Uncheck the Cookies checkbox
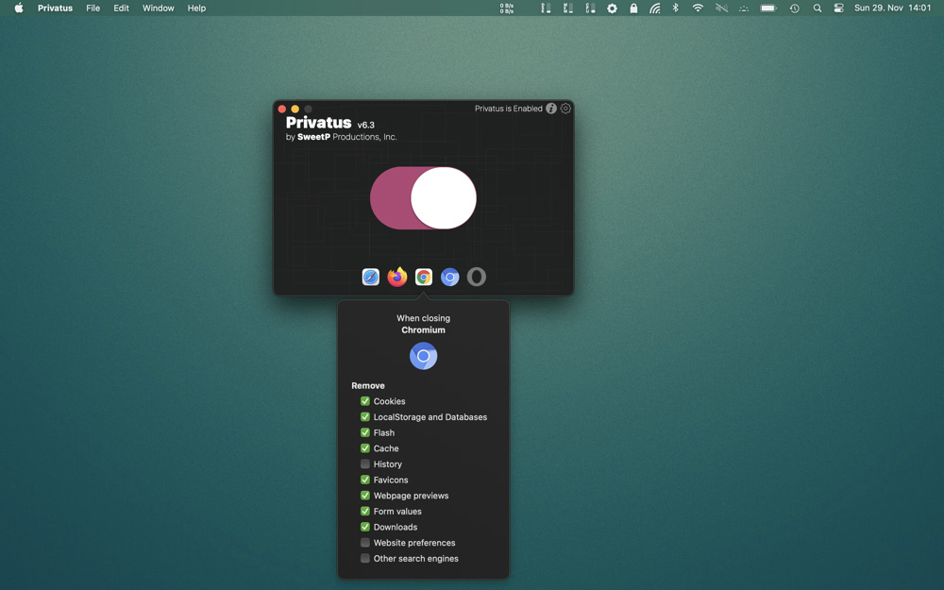This screenshot has width=944, height=590. coord(364,401)
